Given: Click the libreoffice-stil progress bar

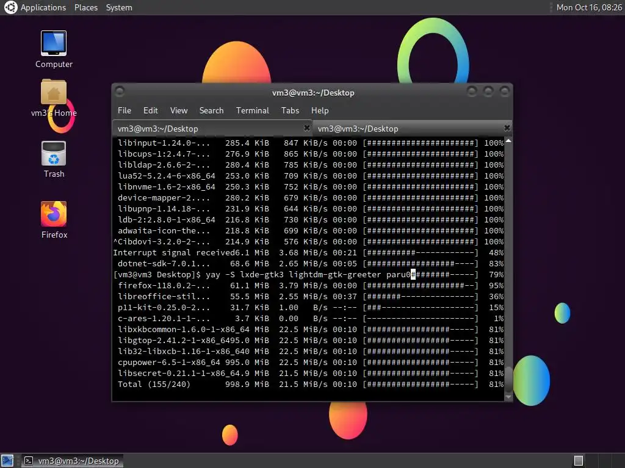Looking at the screenshot, I should point(420,297).
